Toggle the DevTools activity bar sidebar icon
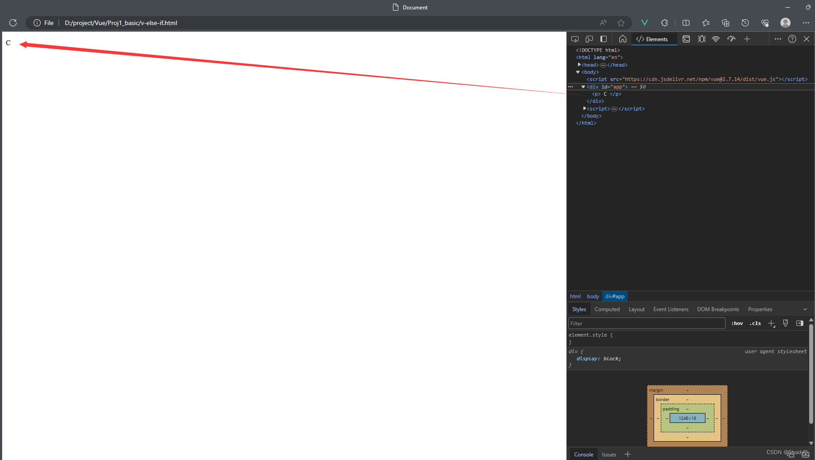This screenshot has height=460, width=815. [604, 39]
